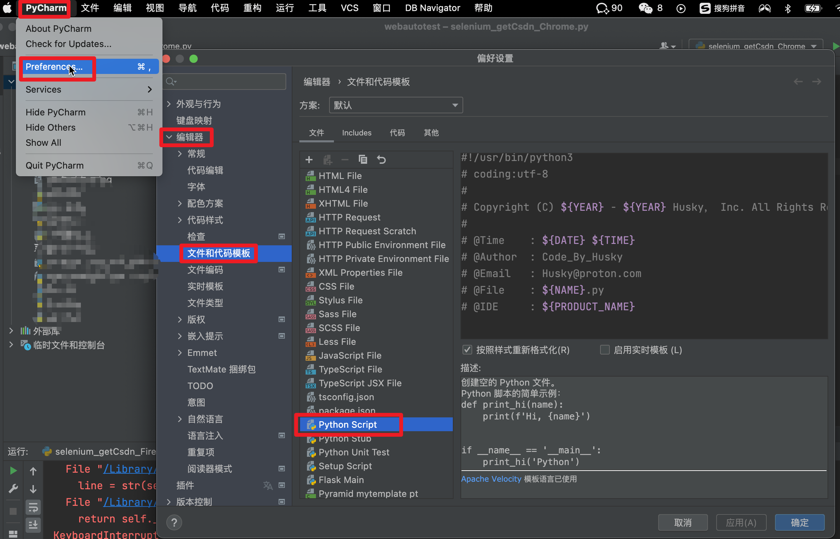
Task: Click the add new template icon
Action: click(x=309, y=160)
